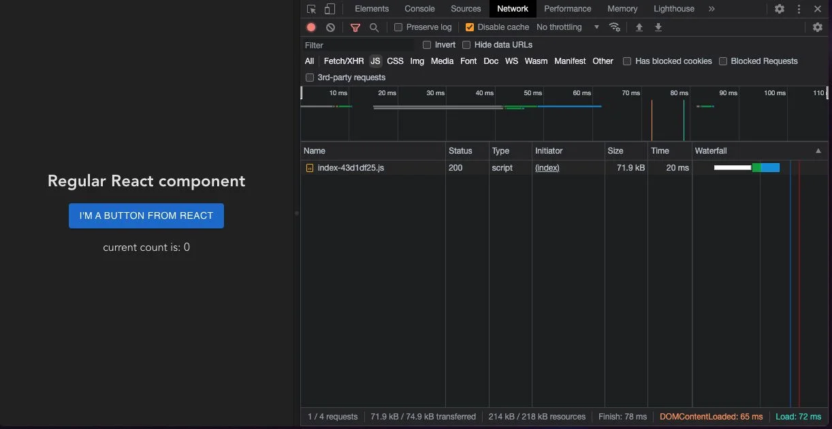Check the Blocked Requests option
Image resolution: width=832 pixels, height=429 pixels.
click(x=723, y=61)
